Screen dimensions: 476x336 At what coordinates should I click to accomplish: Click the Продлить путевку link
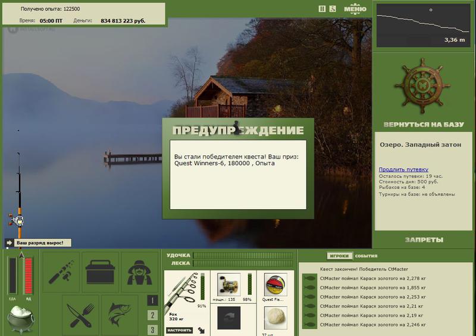[403, 169]
